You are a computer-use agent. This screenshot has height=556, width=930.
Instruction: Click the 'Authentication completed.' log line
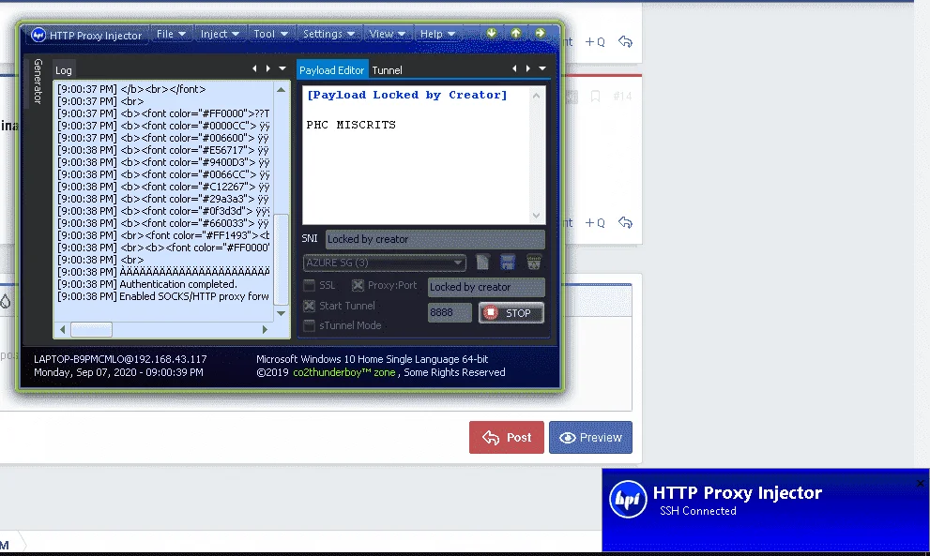[x=147, y=284]
